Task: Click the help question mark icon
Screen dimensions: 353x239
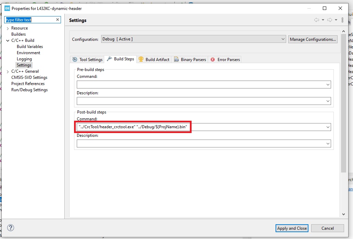Action: pyautogui.click(x=11, y=228)
